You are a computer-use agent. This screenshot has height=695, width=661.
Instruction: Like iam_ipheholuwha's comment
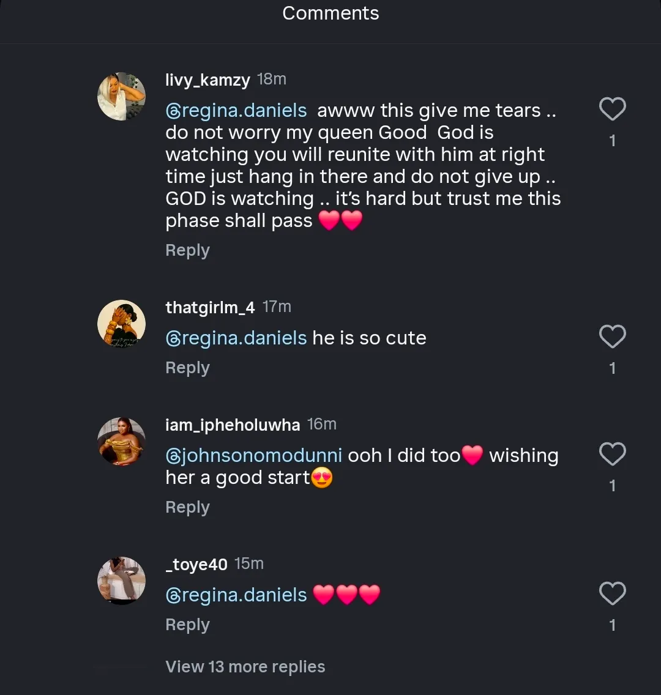coord(612,455)
